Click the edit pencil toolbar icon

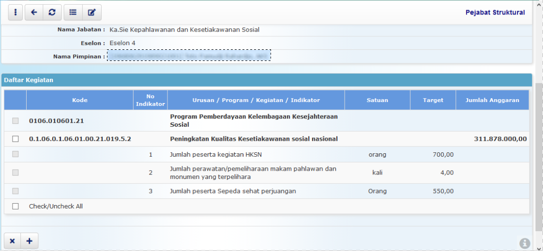tap(91, 13)
